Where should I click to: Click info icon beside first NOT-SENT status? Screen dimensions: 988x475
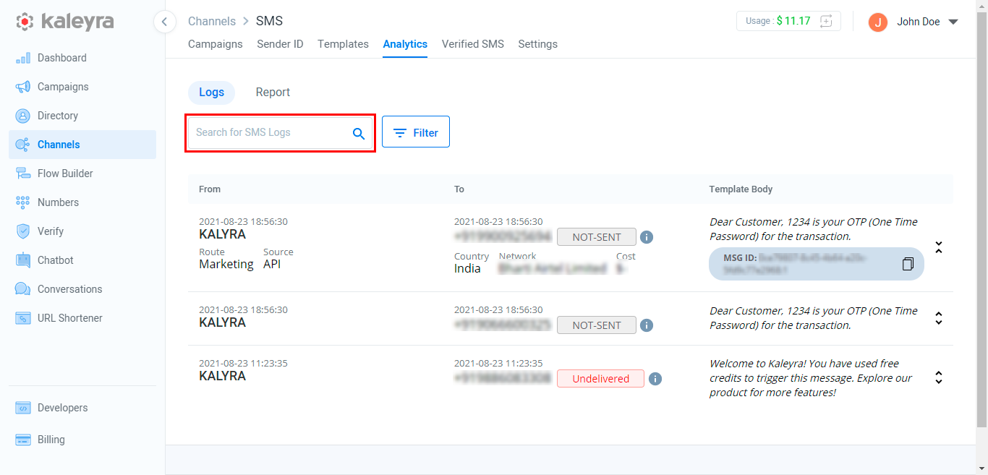[647, 237]
